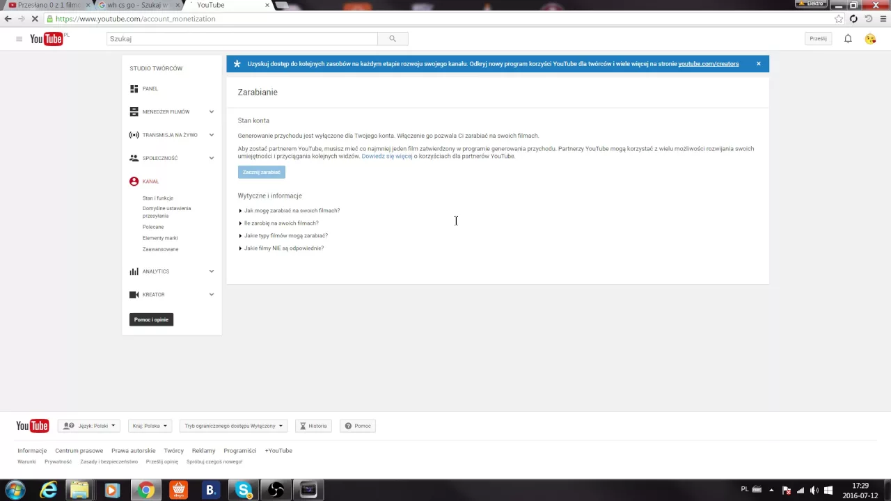Click the Pomoc footer button
891x501 pixels.
click(x=358, y=426)
